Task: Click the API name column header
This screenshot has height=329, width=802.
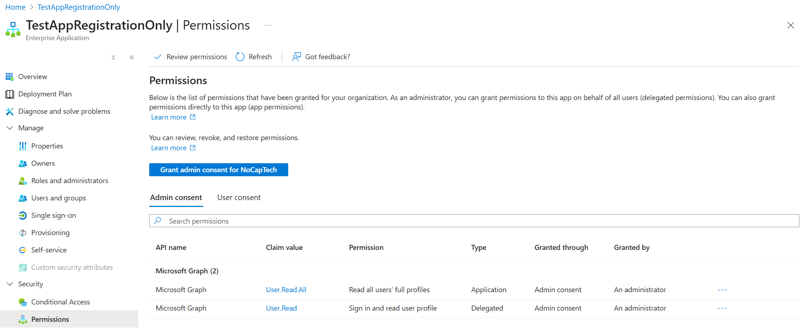Action: point(171,247)
